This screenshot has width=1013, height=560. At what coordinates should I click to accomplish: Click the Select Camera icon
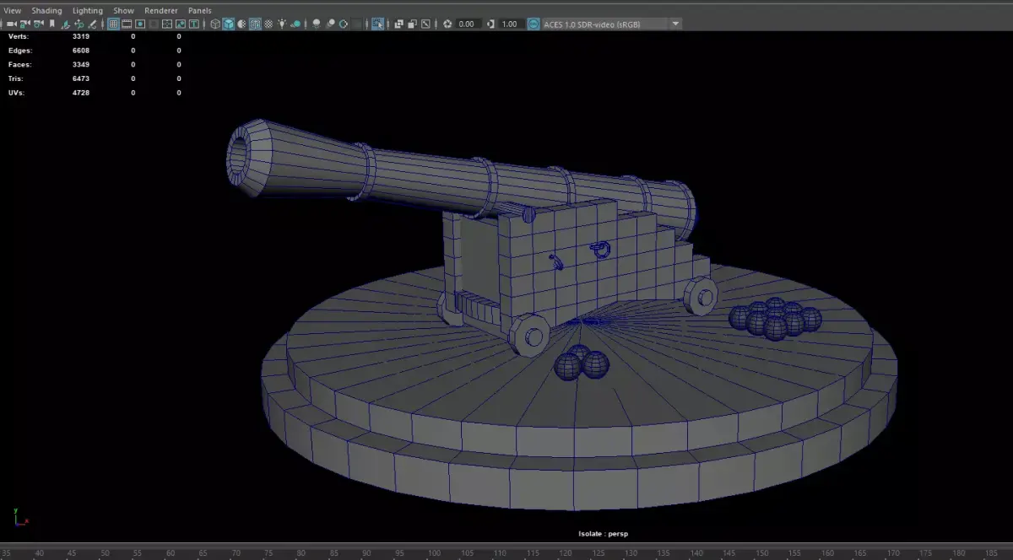(x=11, y=24)
